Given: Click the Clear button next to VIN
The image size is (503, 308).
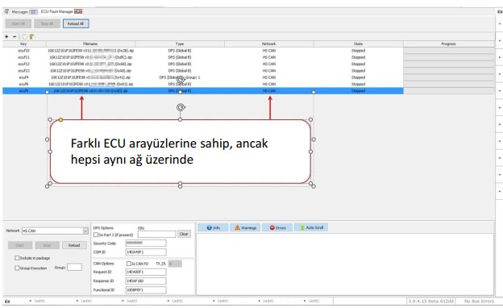Looking at the screenshot, I should pos(184,234).
